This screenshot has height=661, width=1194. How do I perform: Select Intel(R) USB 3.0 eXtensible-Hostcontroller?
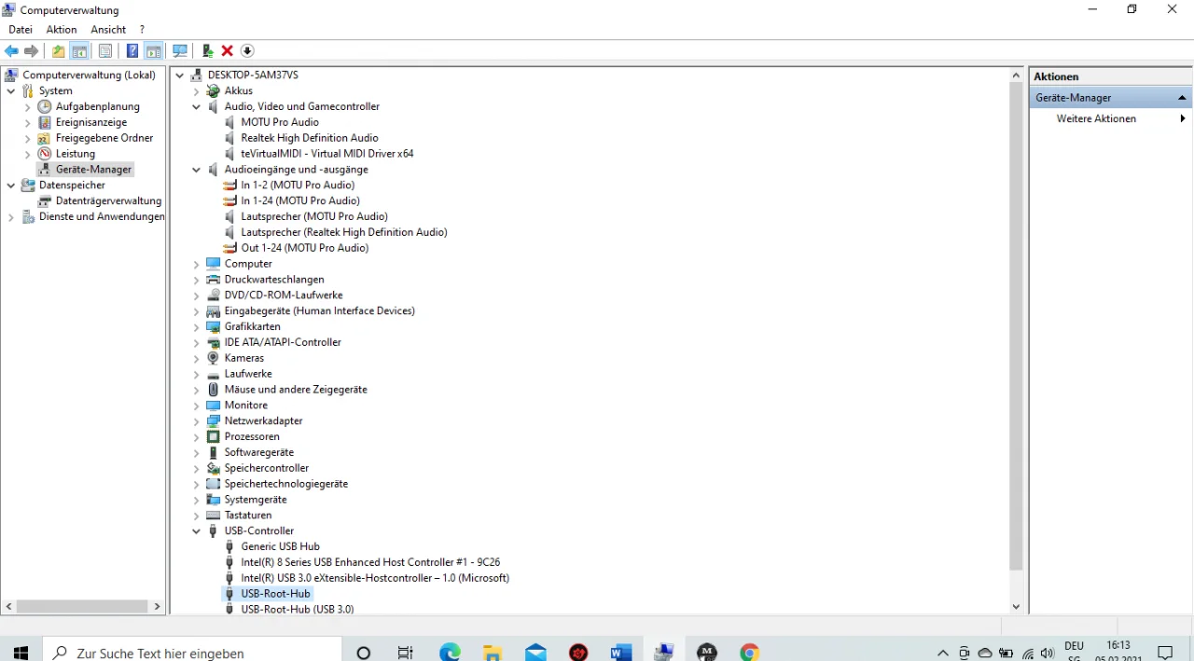coord(375,578)
